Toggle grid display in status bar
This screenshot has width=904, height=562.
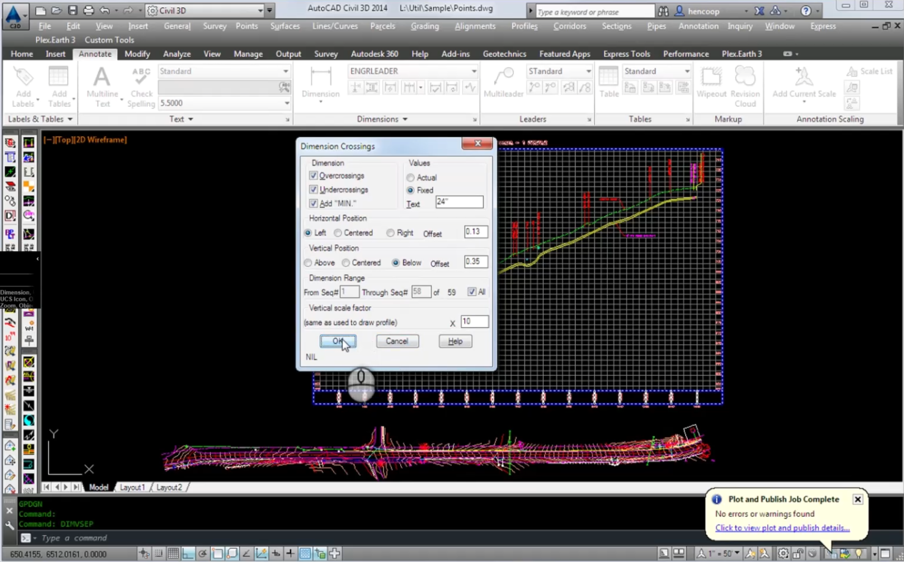[173, 553]
